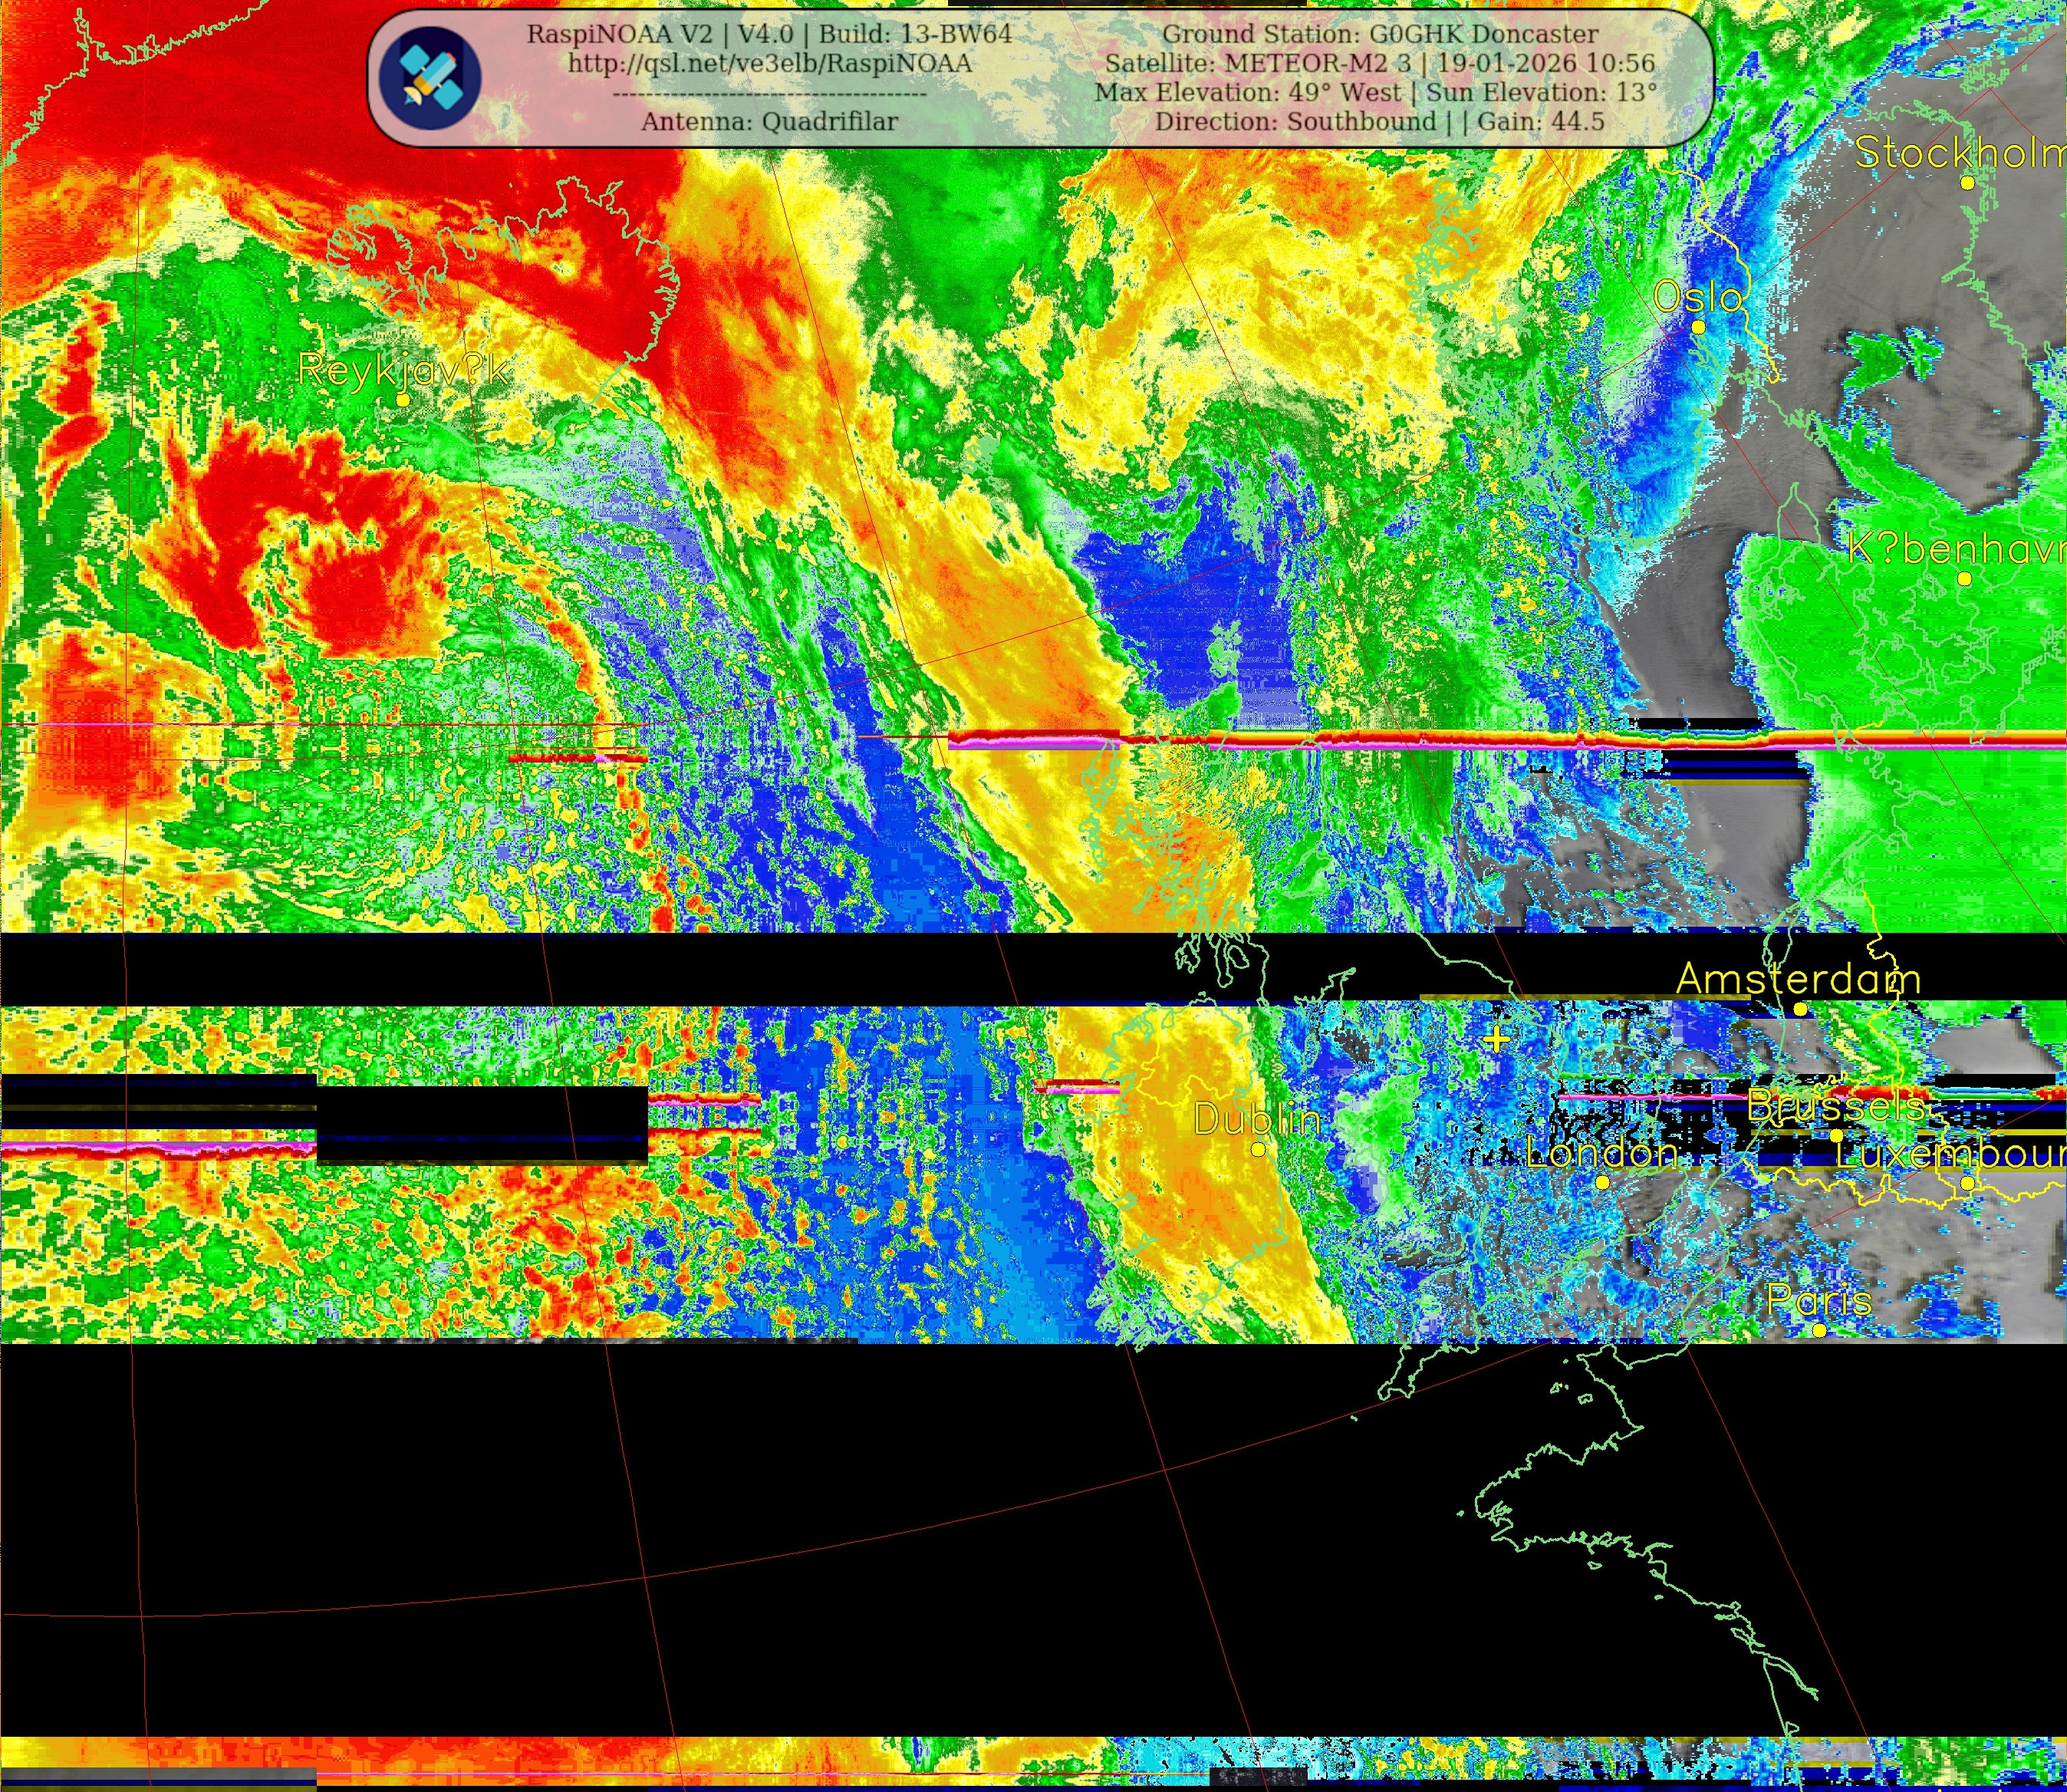Click the København city dot marker
This screenshot has height=1792, width=2067.
(x=1964, y=578)
